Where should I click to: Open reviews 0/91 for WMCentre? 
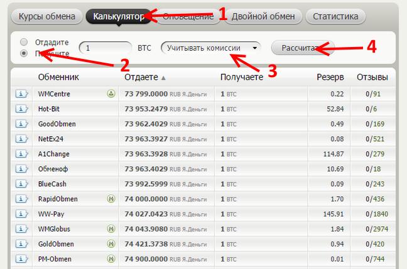pos(373,94)
